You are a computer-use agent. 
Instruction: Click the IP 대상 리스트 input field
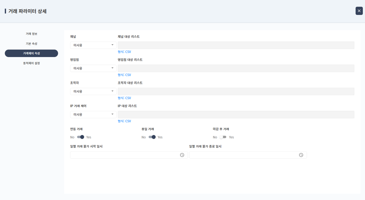(236, 114)
